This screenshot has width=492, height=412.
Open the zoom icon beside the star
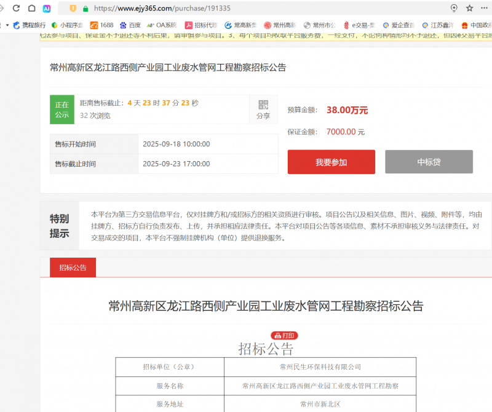pos(454,8)
